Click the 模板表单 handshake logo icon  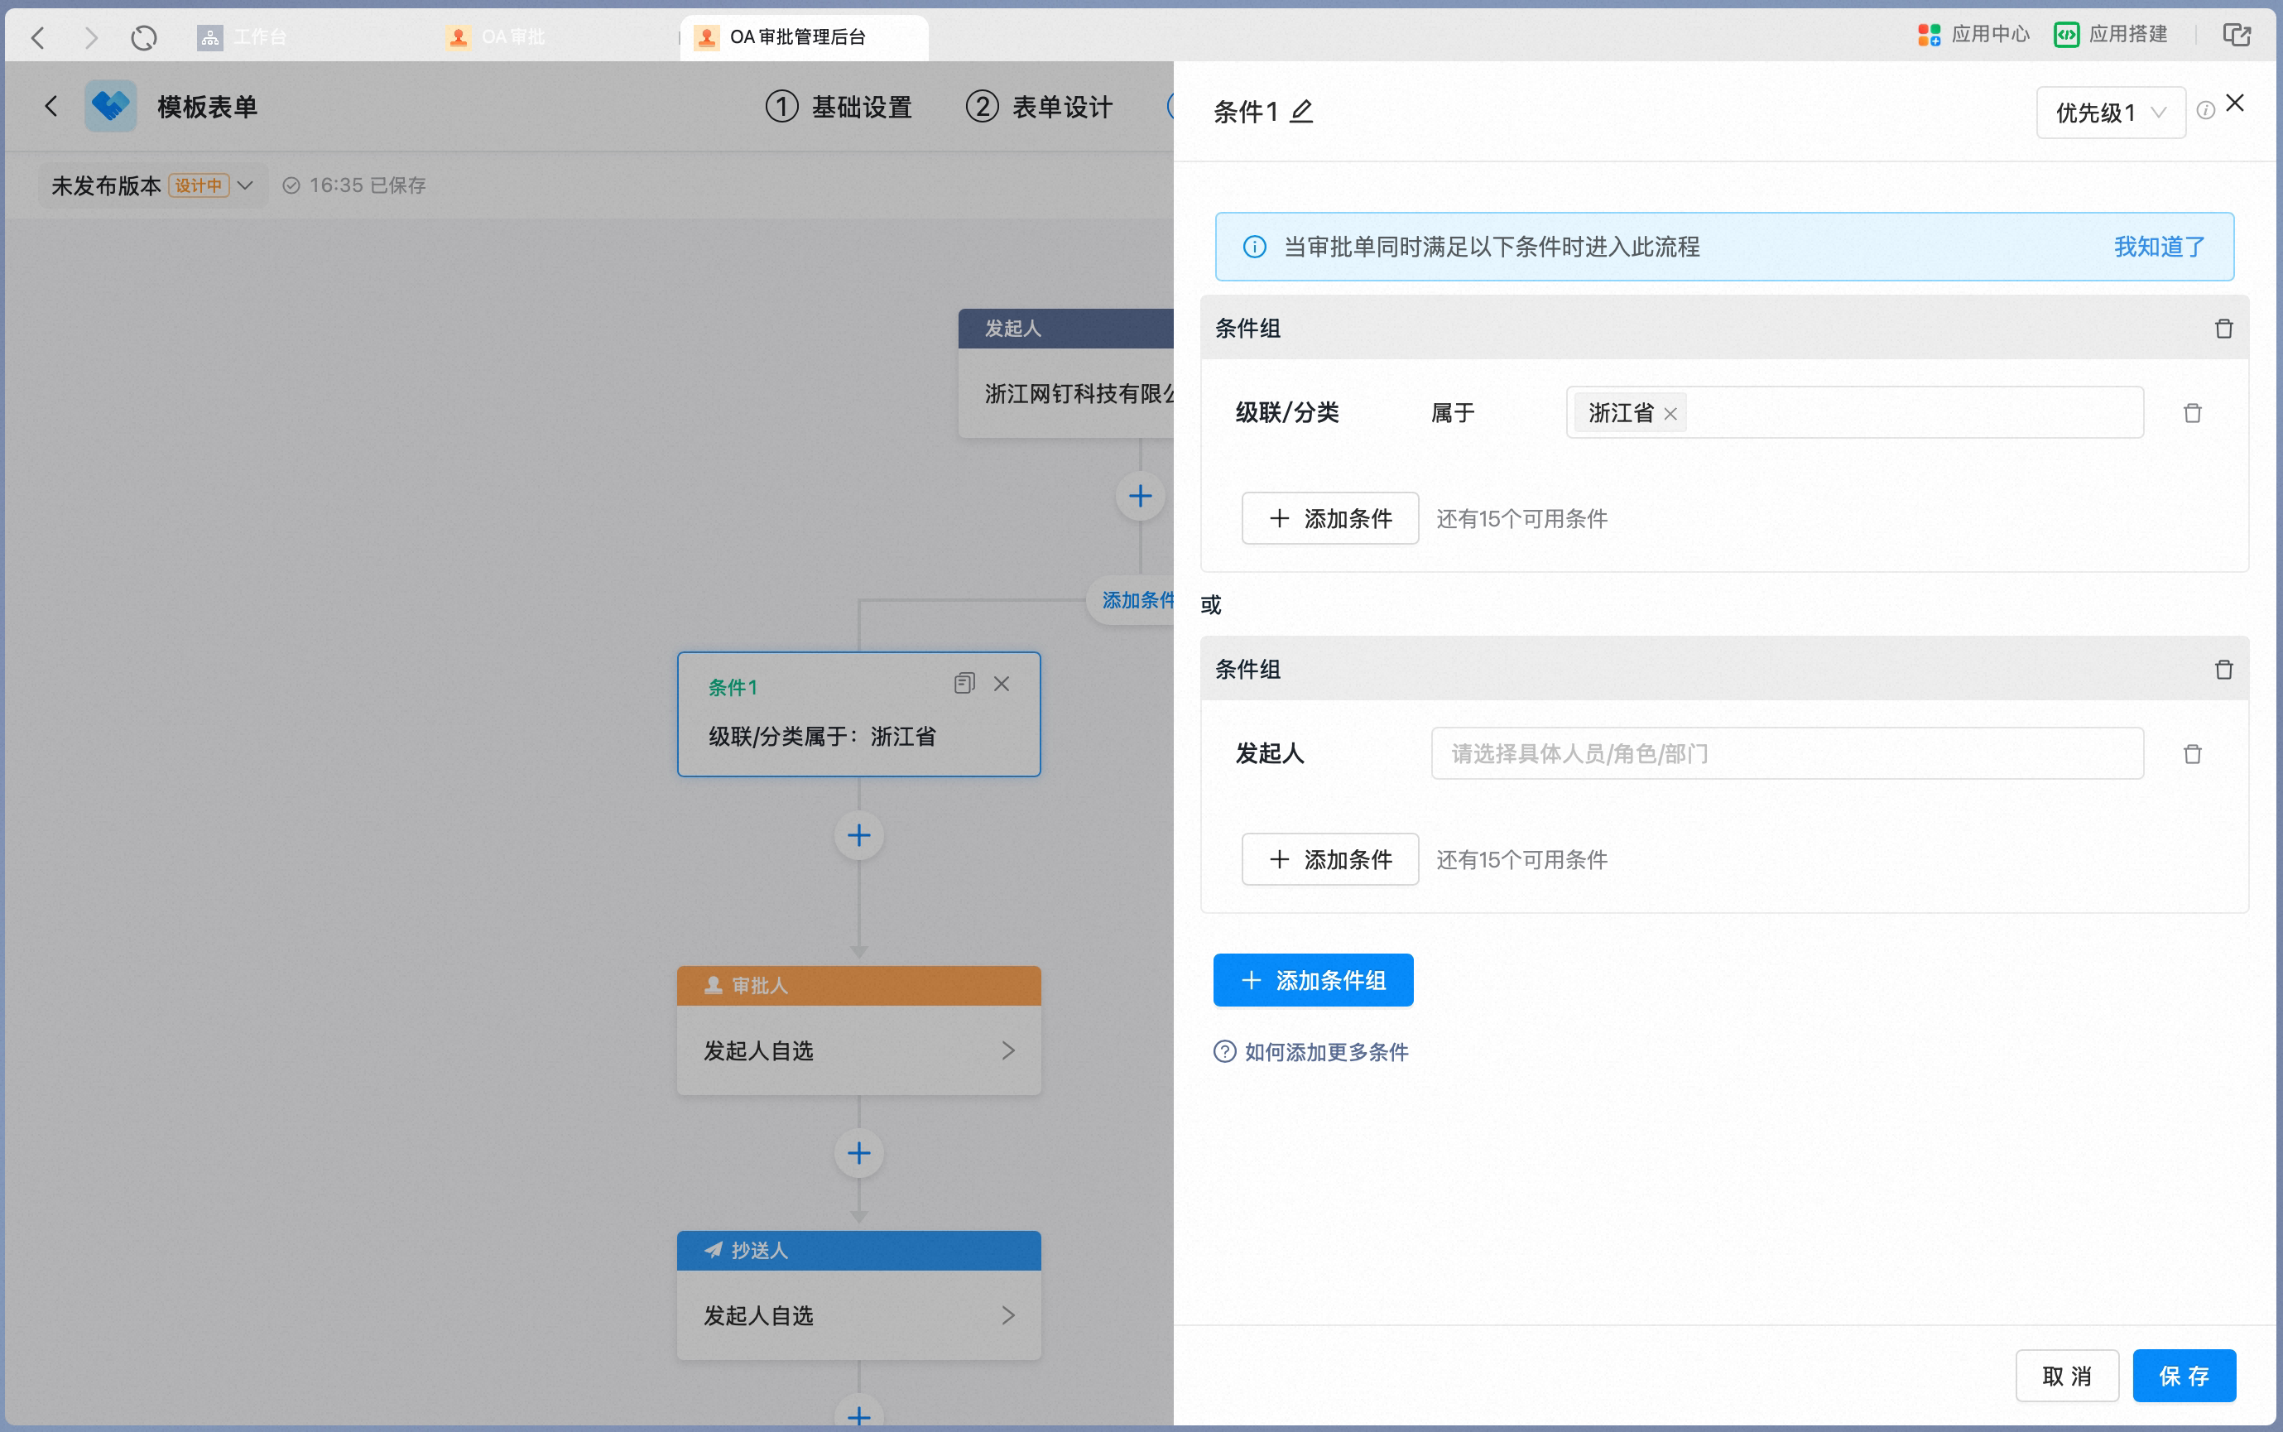click(x=111, y=106)
